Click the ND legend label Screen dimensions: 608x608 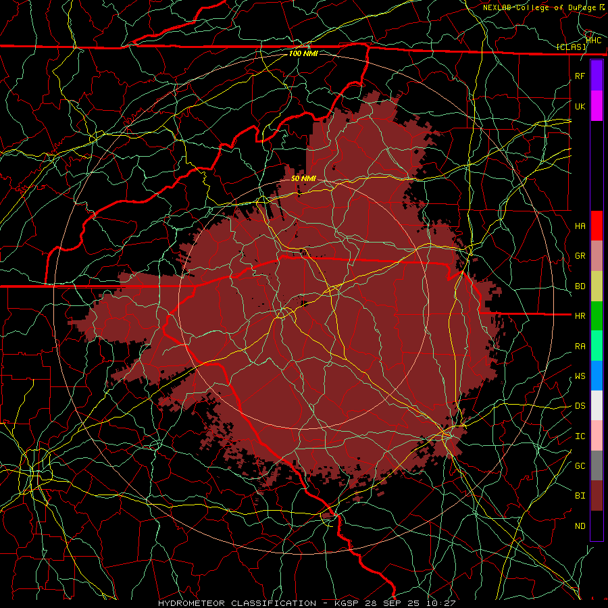pyautogui.click(x=580, y=526)
